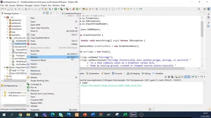Click the Run green play toolbar icon
This screenshot has height=118, width=211.
coord(56,9)
